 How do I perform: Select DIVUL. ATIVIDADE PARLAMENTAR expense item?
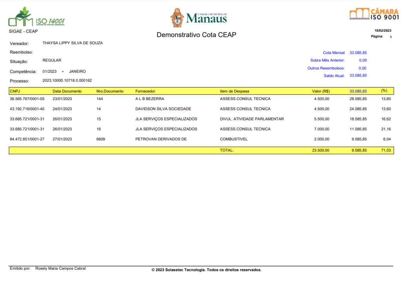coord(252,119)
